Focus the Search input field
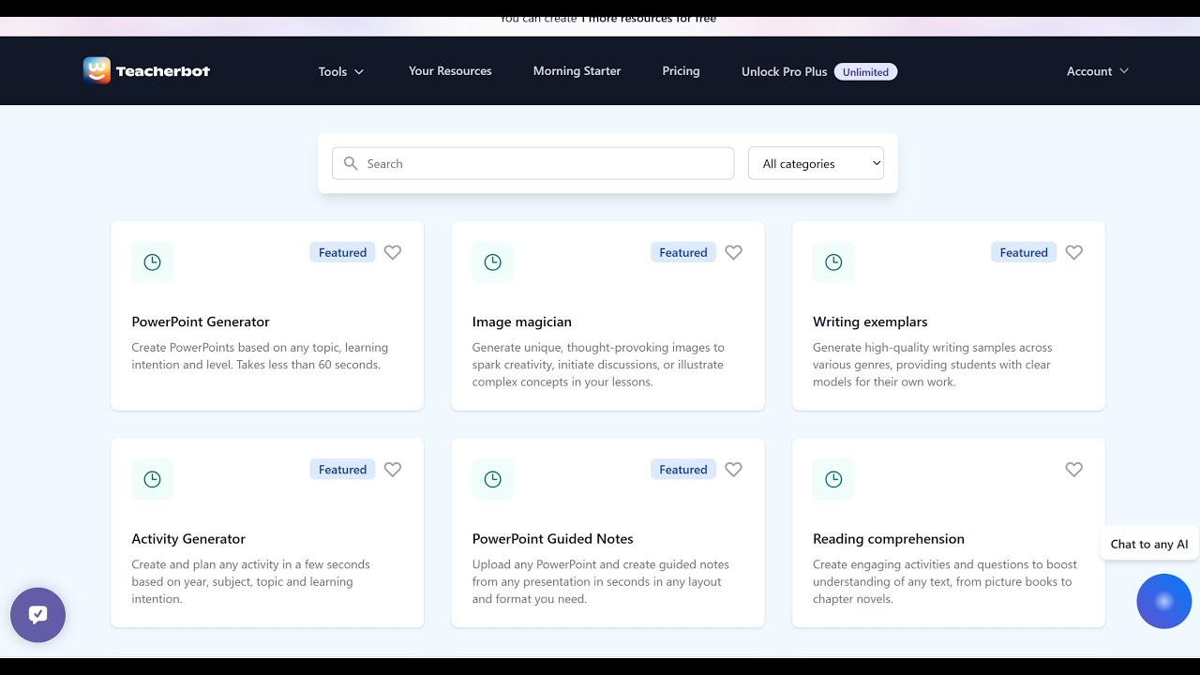The height and width of the screenshot is (675, 1200). coord(532,163)
